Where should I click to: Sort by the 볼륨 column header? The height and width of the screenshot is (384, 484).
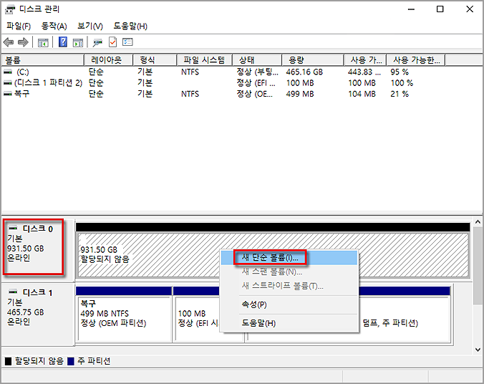(x=42, y=60)
